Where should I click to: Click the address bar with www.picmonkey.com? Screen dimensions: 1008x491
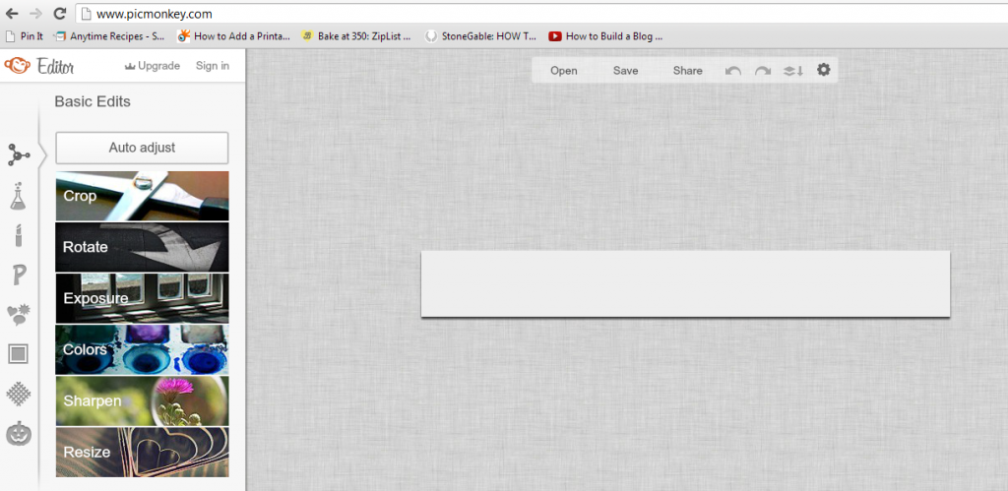click(541, 14)
